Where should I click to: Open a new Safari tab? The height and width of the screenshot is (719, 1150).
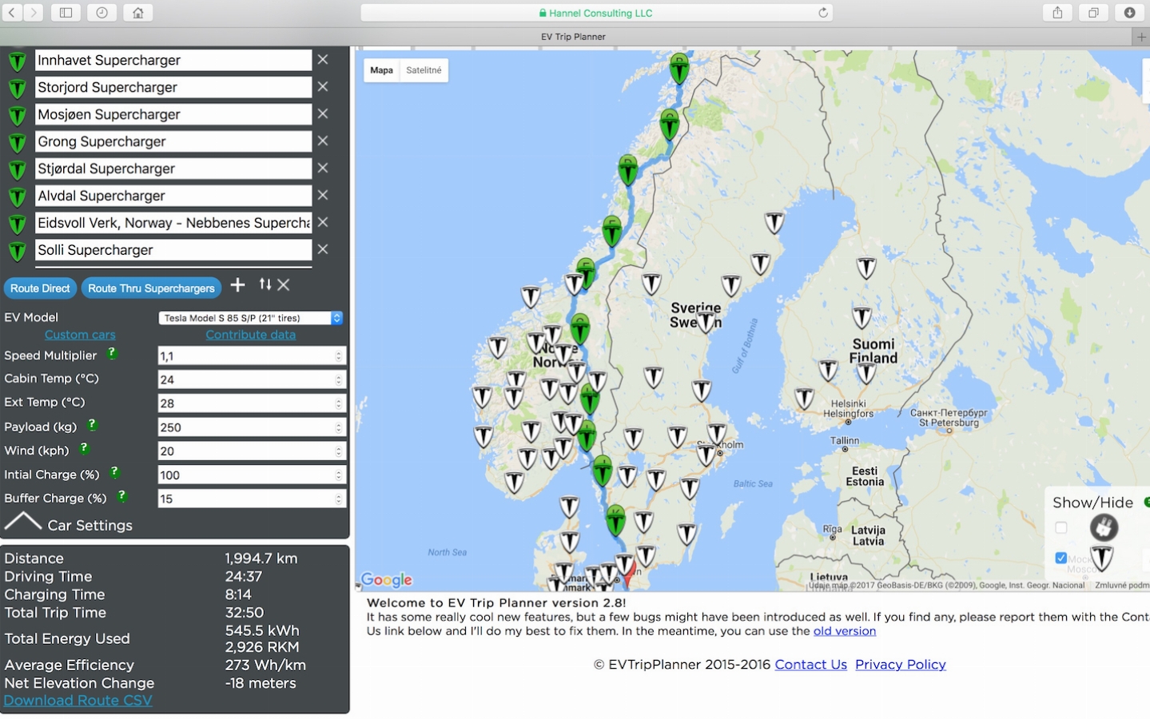pyautogui.click(x=1141, y=37)
